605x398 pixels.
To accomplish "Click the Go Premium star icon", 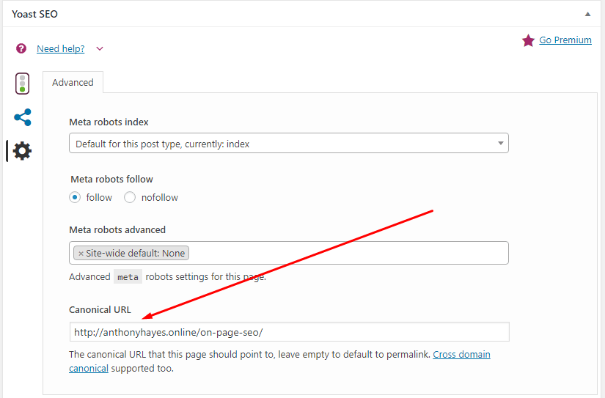I will coord(528,40).
